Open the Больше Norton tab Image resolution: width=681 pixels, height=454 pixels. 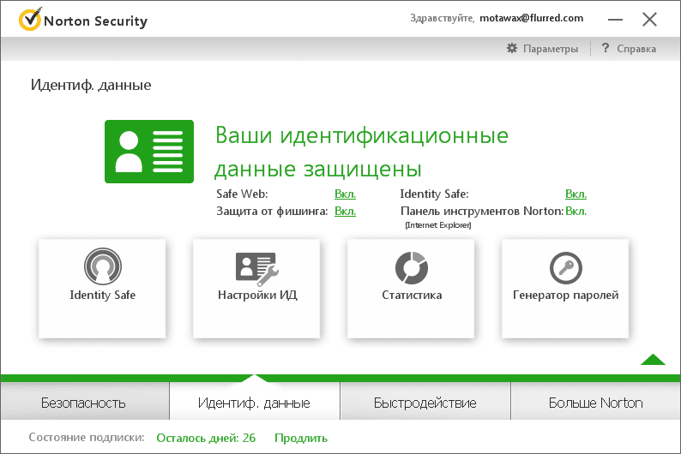596,403
